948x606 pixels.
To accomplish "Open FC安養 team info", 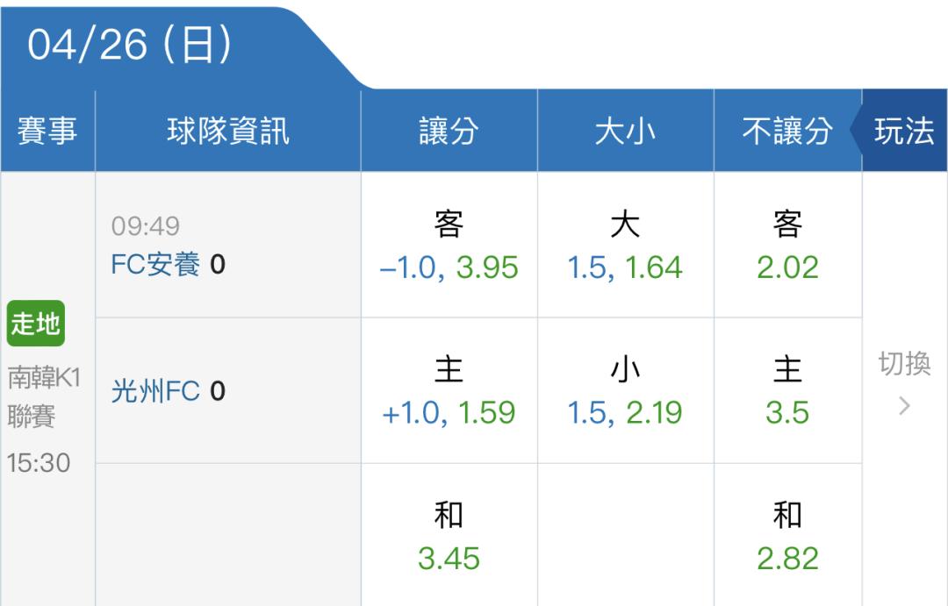I will (156, 264).
